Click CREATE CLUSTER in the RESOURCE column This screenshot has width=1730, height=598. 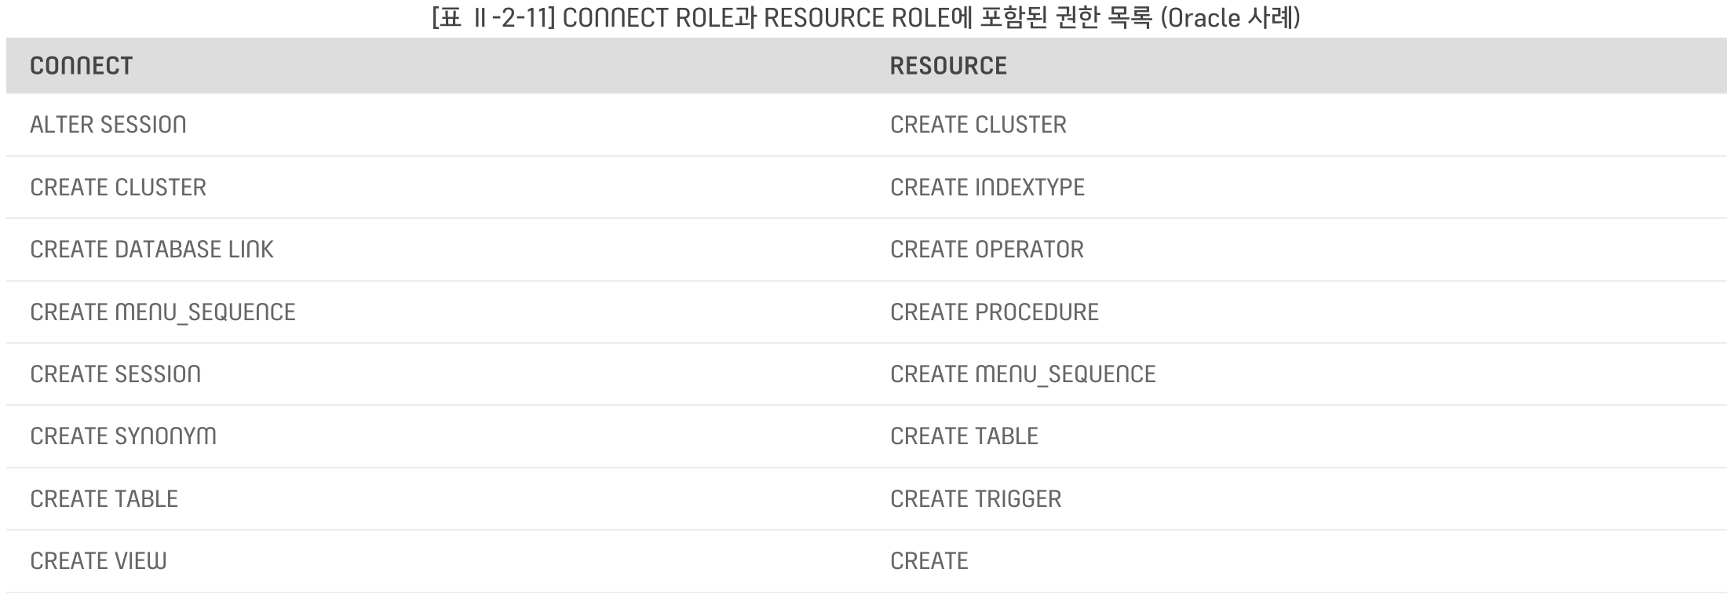click(978, 125)
